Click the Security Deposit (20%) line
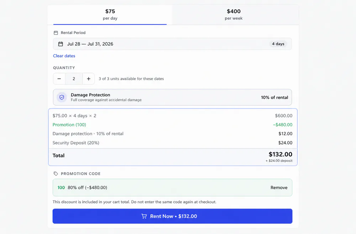 click(76, 143)
